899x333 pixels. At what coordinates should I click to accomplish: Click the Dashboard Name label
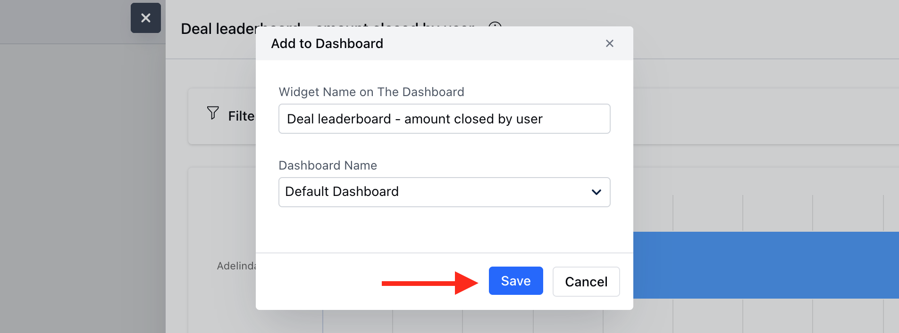(328, 165)
